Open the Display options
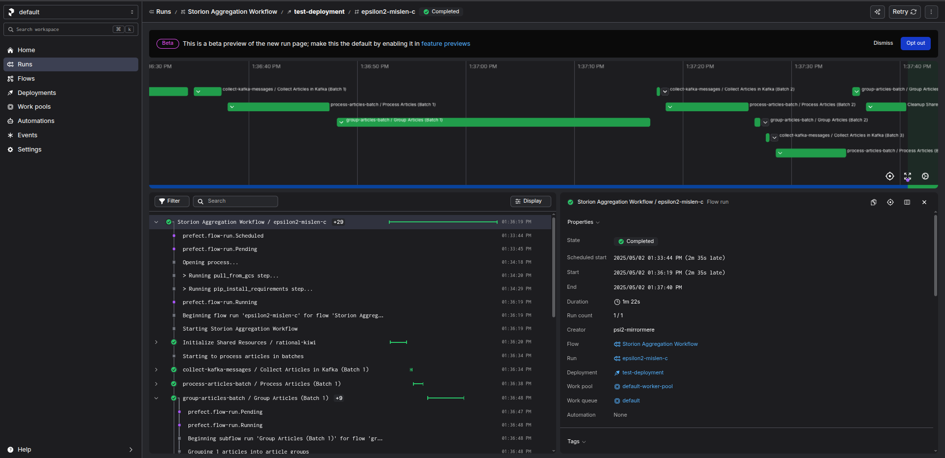 tap(531, 201)
